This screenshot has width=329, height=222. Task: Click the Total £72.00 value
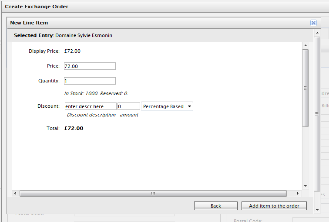coord(74,128)
